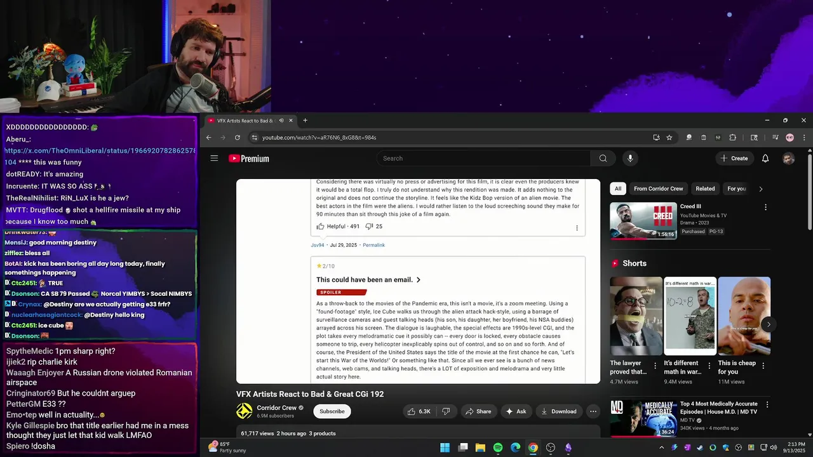Open more actions under the video
Screen dimensions: 813x457
pyautogui.click(x=593, y=411)
